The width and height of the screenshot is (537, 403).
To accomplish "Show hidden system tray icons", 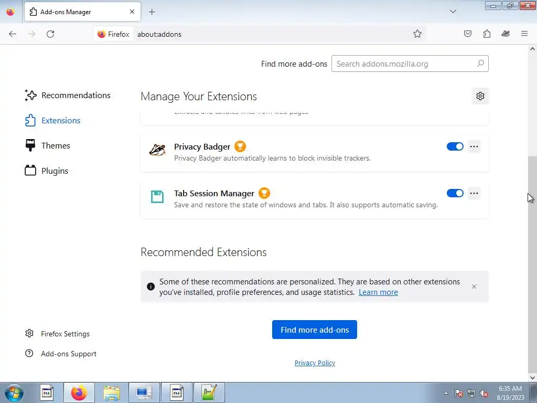I will click(446, 393).
